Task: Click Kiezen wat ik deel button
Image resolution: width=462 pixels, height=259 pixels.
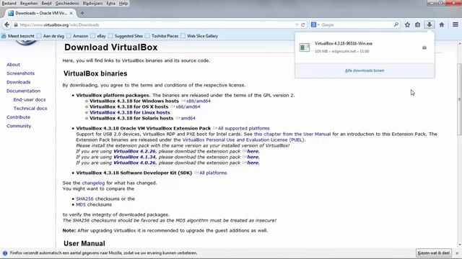Action: click(x=434, y=253)
